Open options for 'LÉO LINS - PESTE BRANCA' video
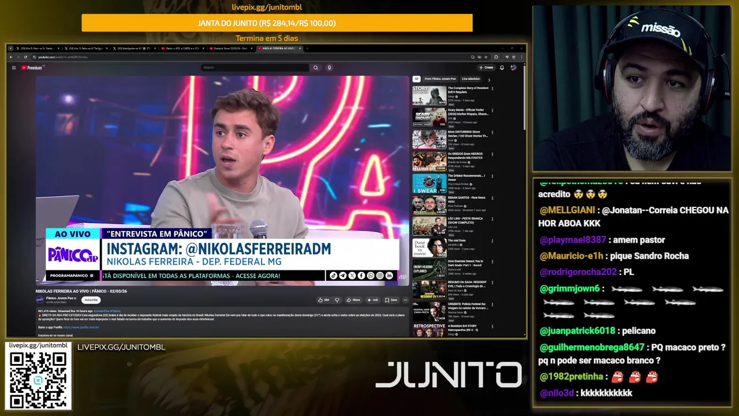Screen dimensions: 739x416 point(492,220)
